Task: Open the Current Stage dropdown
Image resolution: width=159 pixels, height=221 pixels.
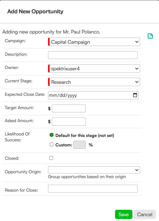Action: pos(94,82)
